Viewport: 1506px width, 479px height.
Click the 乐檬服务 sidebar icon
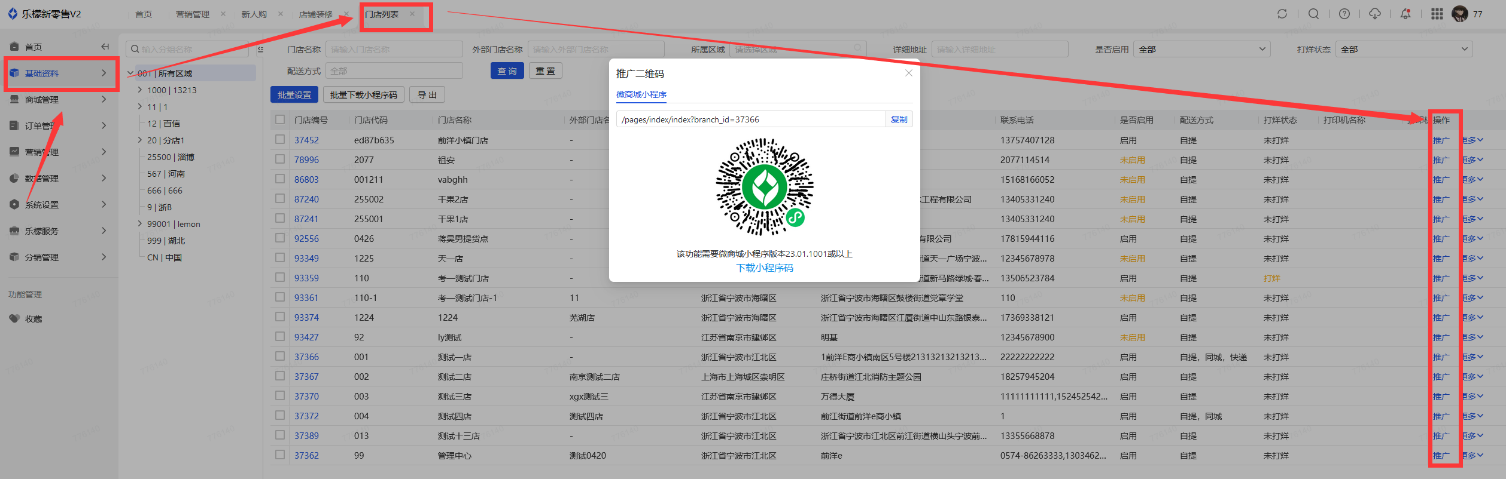tap(14, 231)
